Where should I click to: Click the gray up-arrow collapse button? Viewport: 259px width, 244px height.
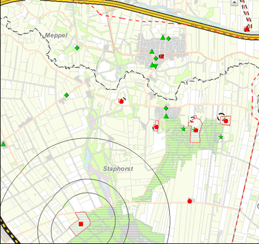tap(234, 2)
